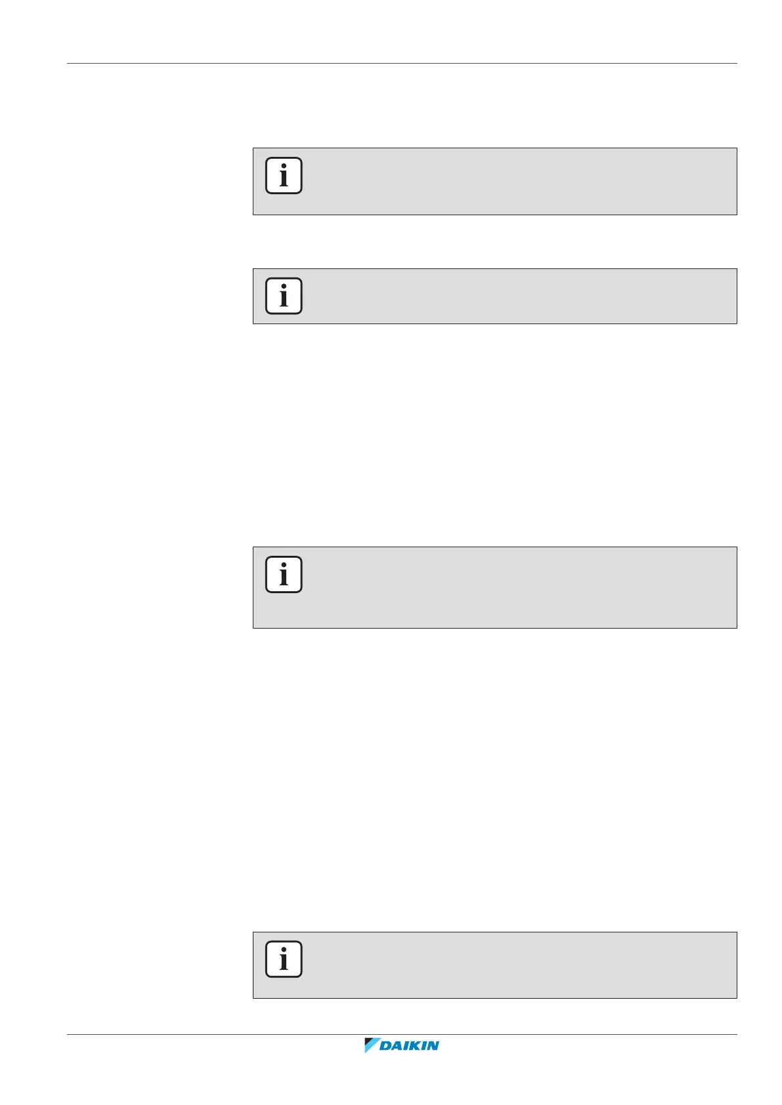Click blank area between second and third info boxes
This screenshot has height=1105, width=782.
(x=494, y=434)
